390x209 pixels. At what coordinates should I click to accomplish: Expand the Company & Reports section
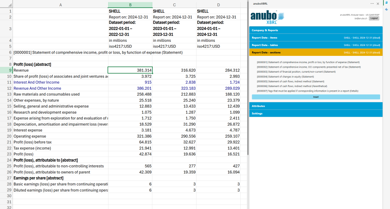pyautogui.click(x=316, y=30)
